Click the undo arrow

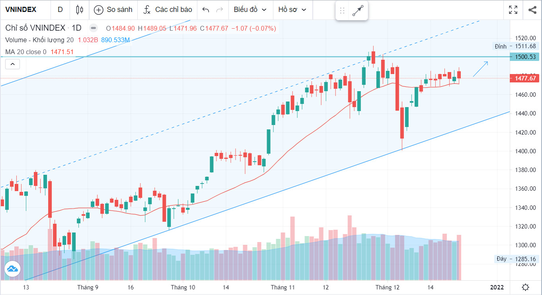click(x=206, y=10)
